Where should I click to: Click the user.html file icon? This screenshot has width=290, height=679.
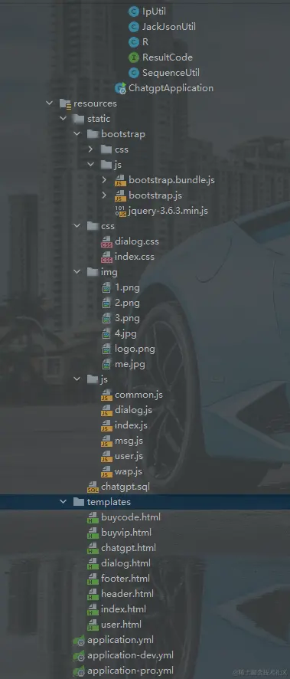point(93,625)
